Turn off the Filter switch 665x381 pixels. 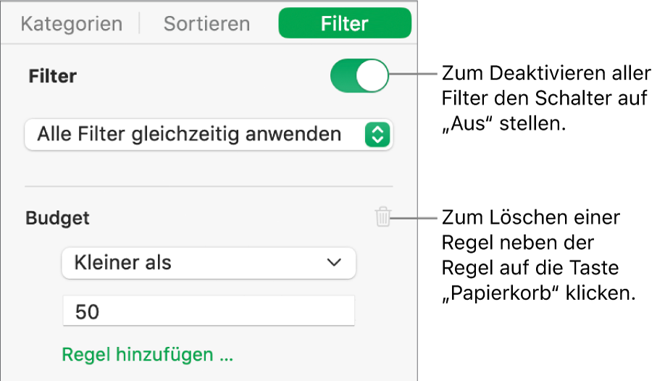359,76
